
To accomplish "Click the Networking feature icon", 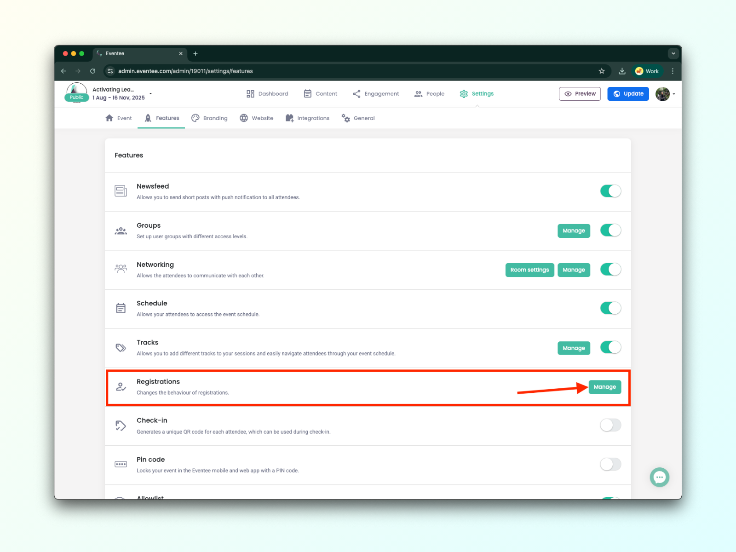I will pyautogui.click(x=121, y=269).
